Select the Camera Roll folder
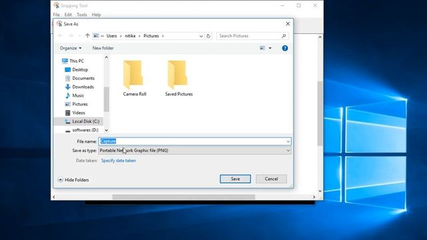Viewport: 427px width, 240px height. [x=135, y=79]
